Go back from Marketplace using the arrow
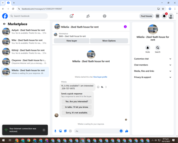This screenshot has height=143, width=178. (x=4, y=24)
